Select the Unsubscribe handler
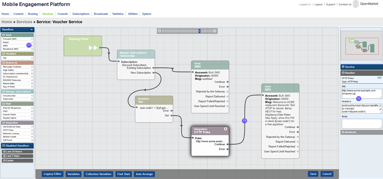This screenshot has width=383, height=179. [17, 95]
